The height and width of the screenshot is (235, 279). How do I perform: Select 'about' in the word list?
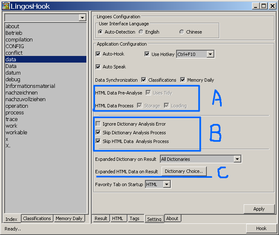pyautogui.click(x=46, y=26)
